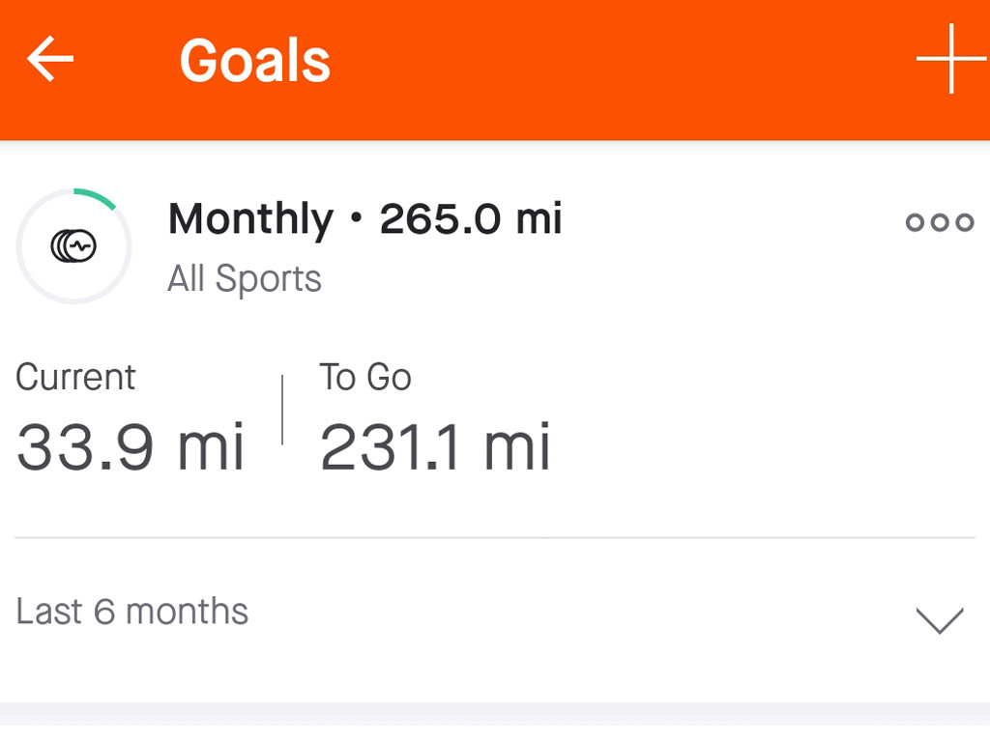Tap the Goals page title
The width and height of the screenshot is (990, 742).
click(x=255, y=60)
